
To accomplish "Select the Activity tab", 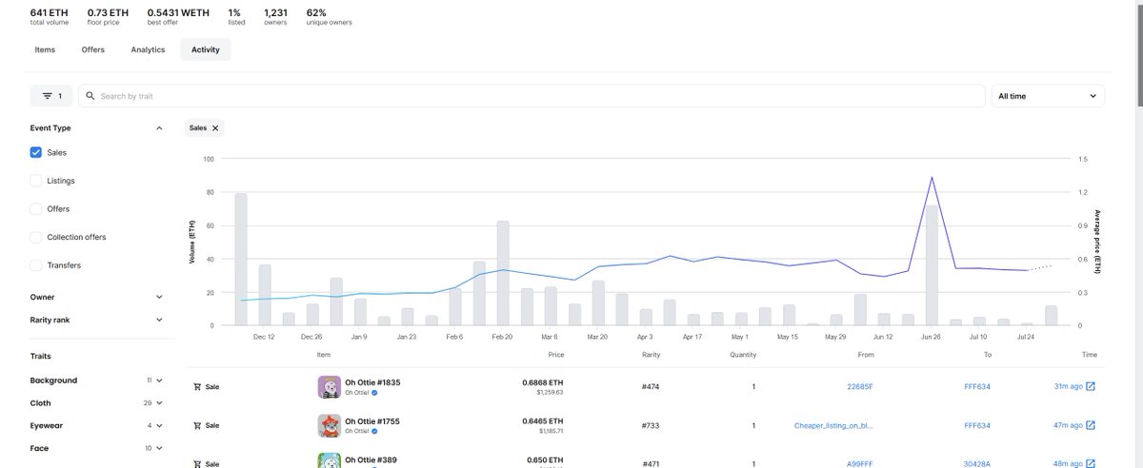I will coord(206,49).
